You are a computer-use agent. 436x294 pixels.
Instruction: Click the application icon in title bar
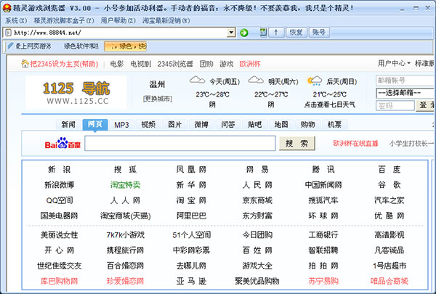(7, 8)
